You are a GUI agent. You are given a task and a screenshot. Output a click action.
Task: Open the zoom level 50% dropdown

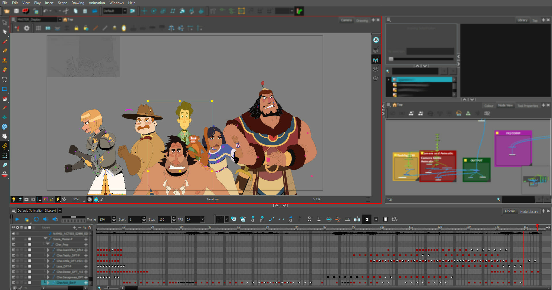[76, 199]
